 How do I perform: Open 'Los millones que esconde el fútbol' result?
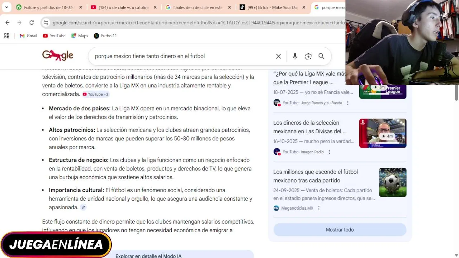[316, 176]
